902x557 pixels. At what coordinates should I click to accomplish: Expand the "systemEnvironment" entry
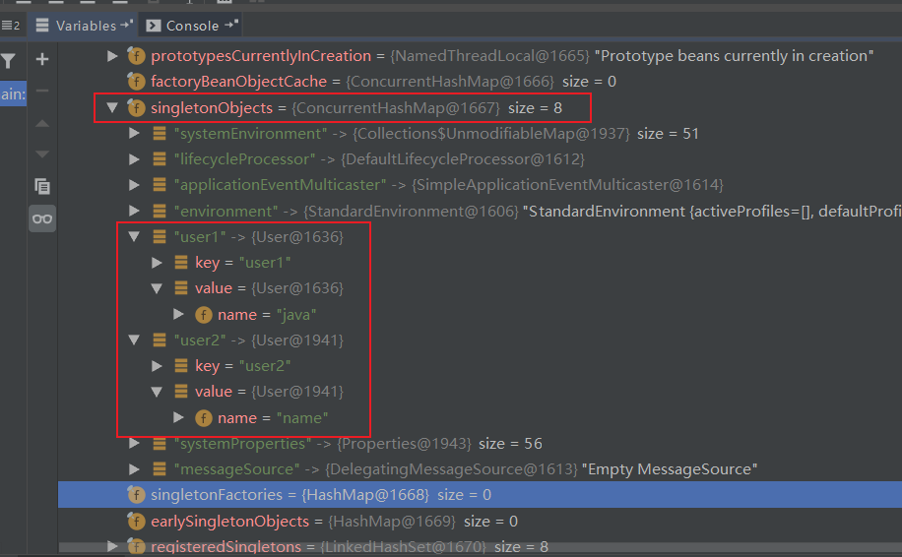click(x=134, y=134)
